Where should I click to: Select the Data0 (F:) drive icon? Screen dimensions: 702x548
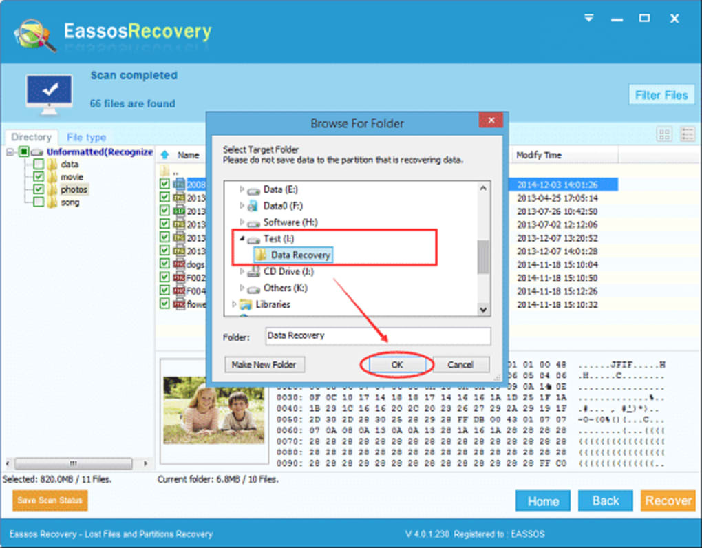(253, 206)
